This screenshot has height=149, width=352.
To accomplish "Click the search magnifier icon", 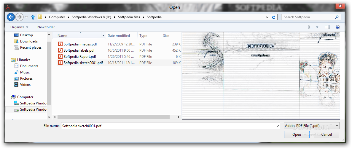I will 337,17.
